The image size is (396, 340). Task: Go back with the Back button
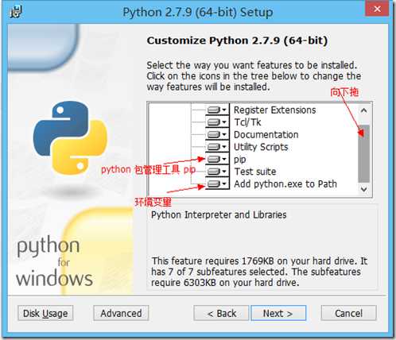pos(221,313)
